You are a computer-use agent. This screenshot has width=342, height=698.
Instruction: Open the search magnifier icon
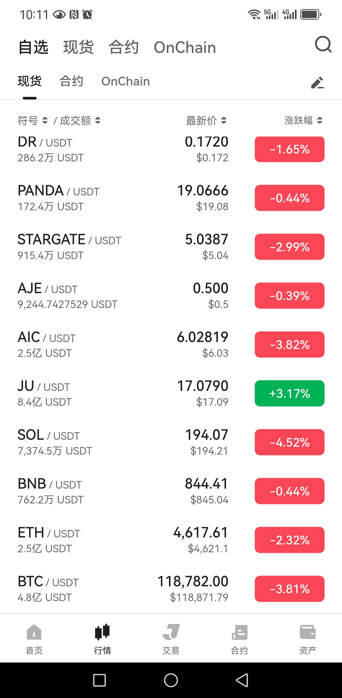tap(323, 44)
